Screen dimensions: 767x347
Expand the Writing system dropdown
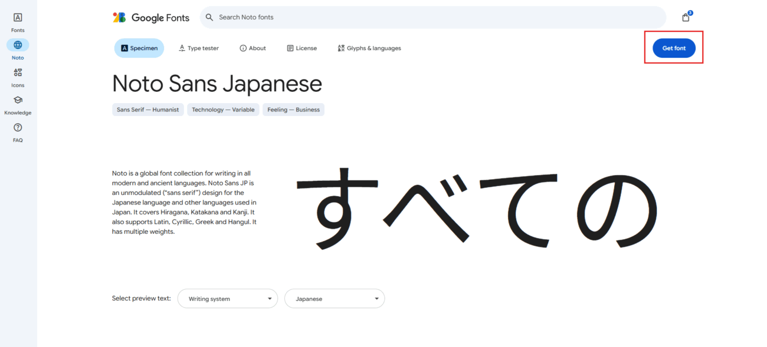click(x=228, y=299)
